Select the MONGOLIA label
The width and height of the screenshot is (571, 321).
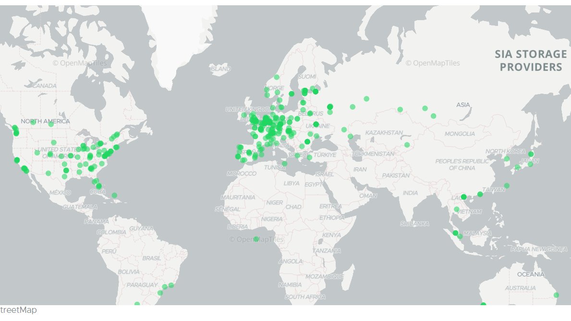click(460, 134)
